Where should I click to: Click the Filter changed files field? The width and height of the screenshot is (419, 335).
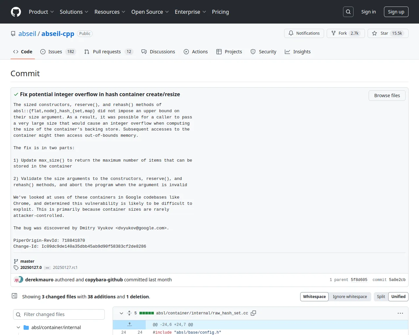pos(59,314)
